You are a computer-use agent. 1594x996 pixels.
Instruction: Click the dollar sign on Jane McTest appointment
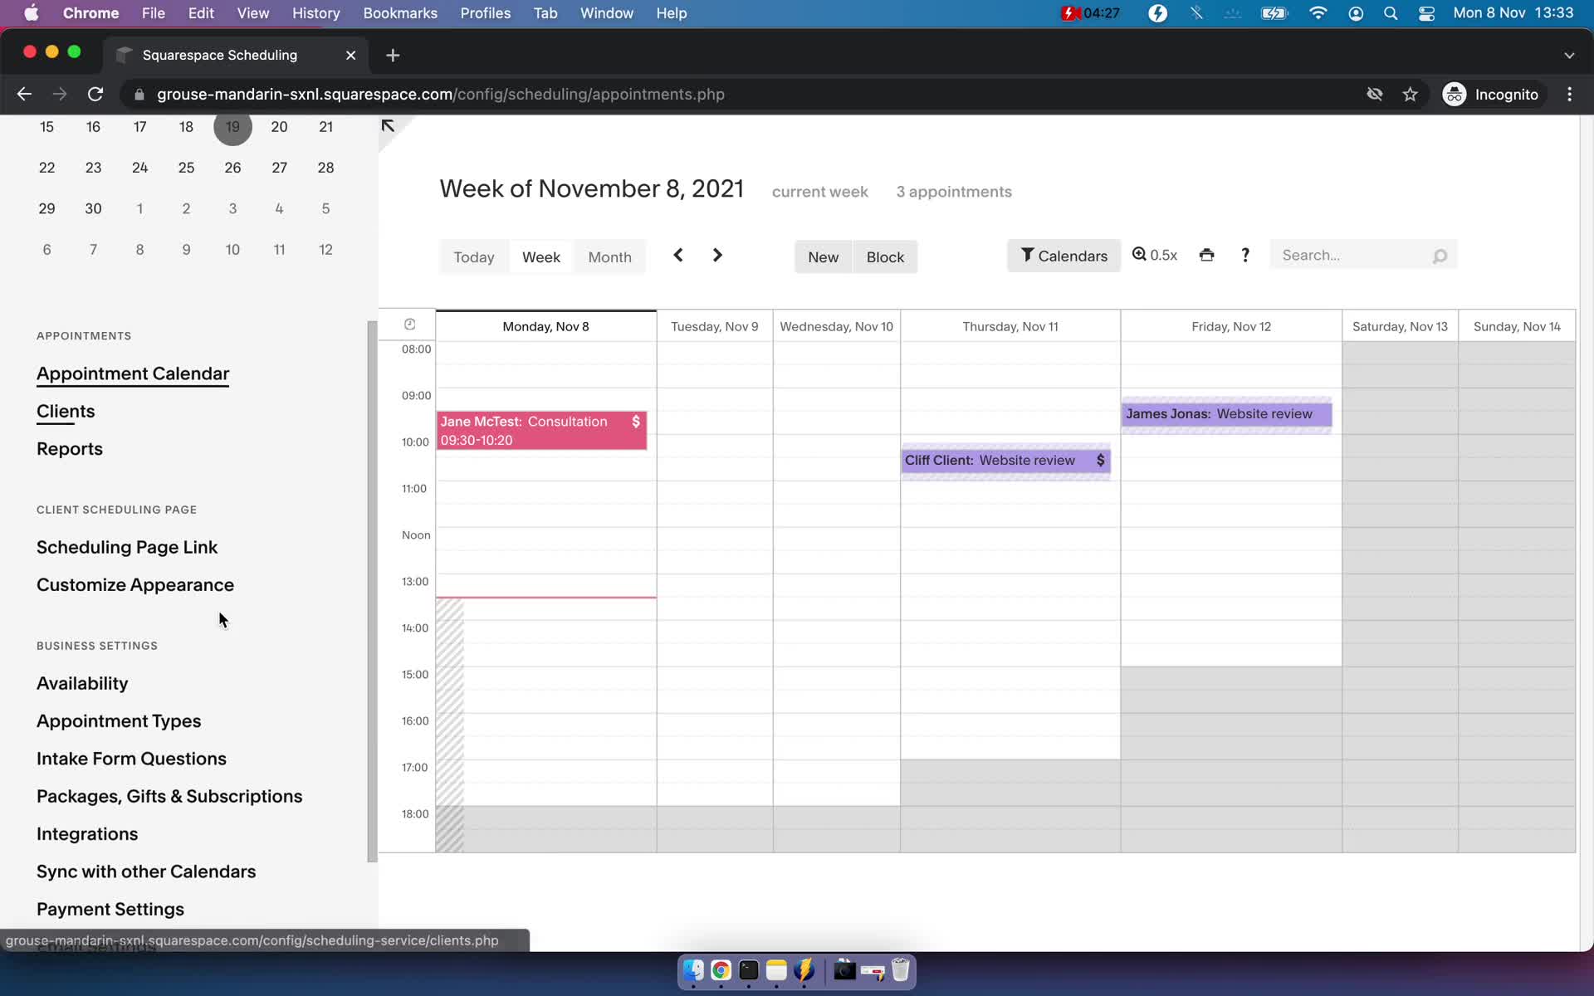(x=636, y=422)
